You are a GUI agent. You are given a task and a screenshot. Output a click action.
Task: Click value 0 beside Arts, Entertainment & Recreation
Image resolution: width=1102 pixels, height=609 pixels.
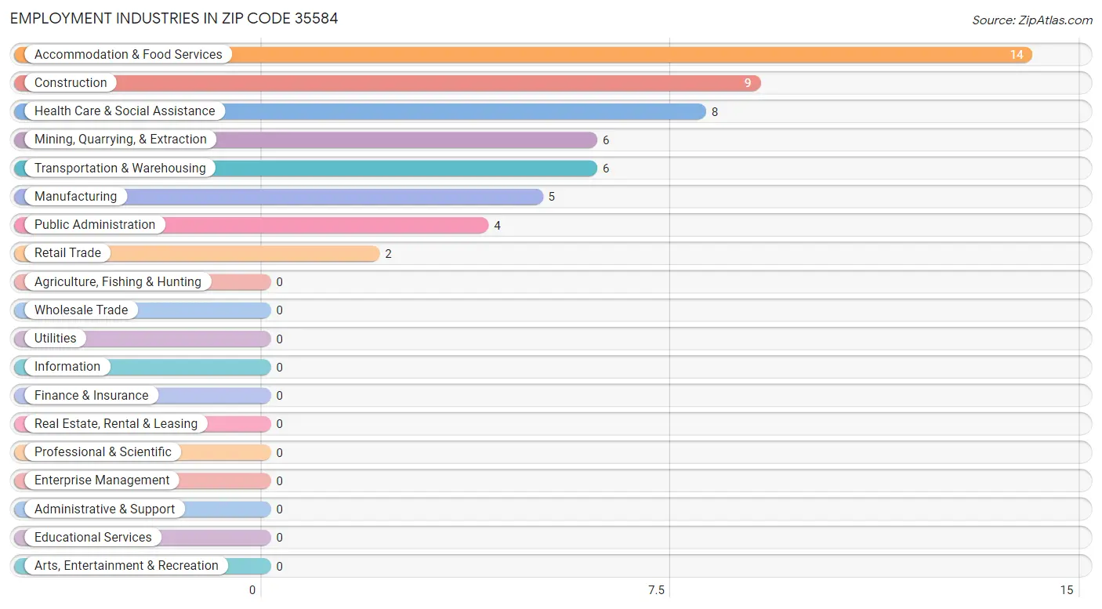280,567
